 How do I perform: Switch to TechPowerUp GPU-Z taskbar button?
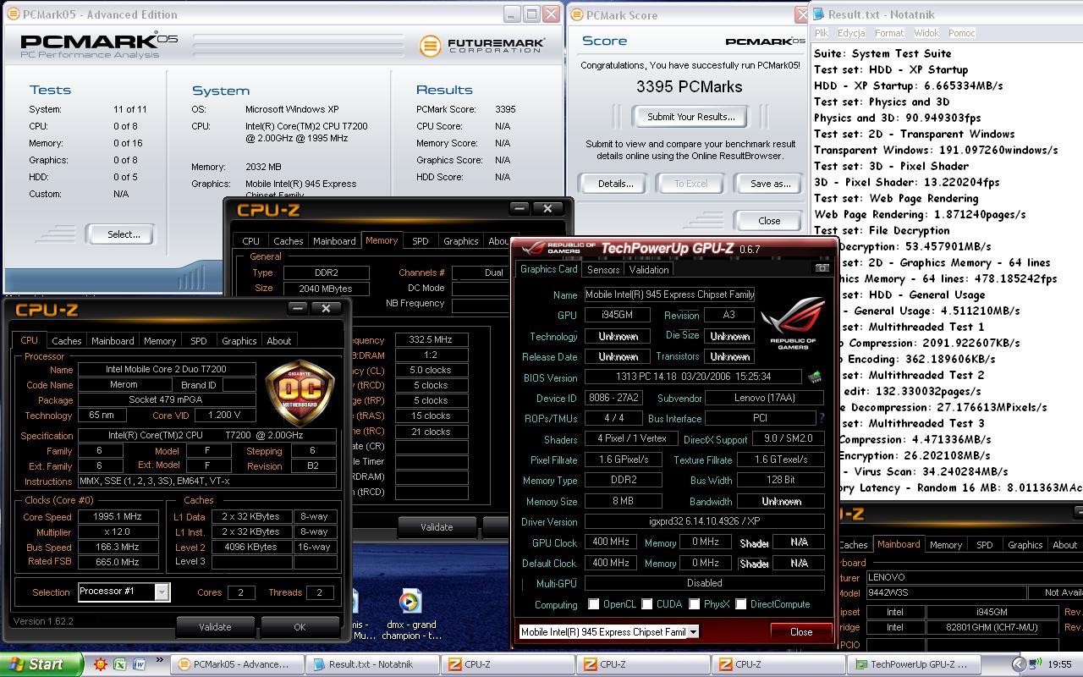pyautogui.click(x=915, y=664)
